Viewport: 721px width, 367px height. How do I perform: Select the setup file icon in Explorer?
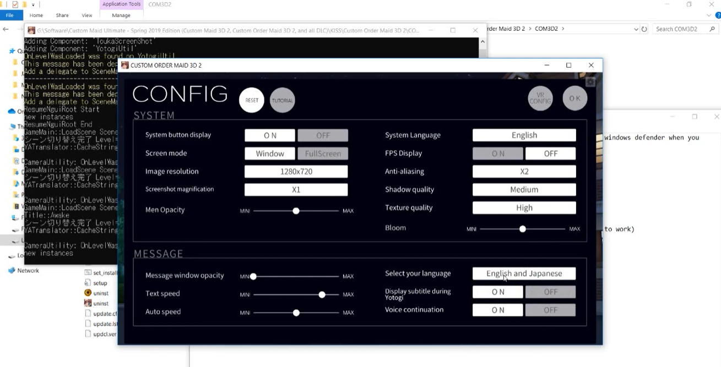click(x=88, y=283)
